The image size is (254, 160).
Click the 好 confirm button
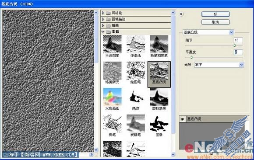pyautogui.click(x=215, y=14)
